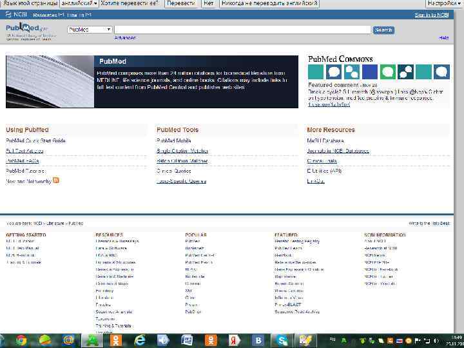Click Никогда не переводить английский button
Screen dimensions: 464x348
pyautogui.click(x=269, y=4)
